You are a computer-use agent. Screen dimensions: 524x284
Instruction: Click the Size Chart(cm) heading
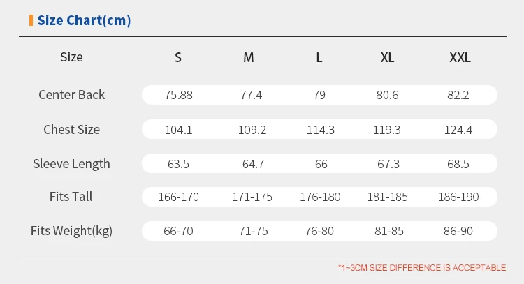coord(84,20)
